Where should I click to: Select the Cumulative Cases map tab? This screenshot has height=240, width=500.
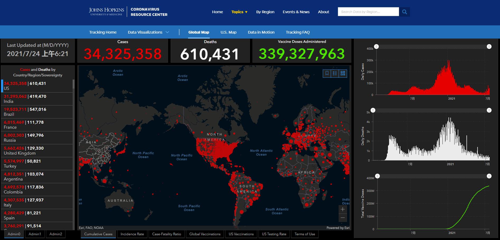[98, 234]
